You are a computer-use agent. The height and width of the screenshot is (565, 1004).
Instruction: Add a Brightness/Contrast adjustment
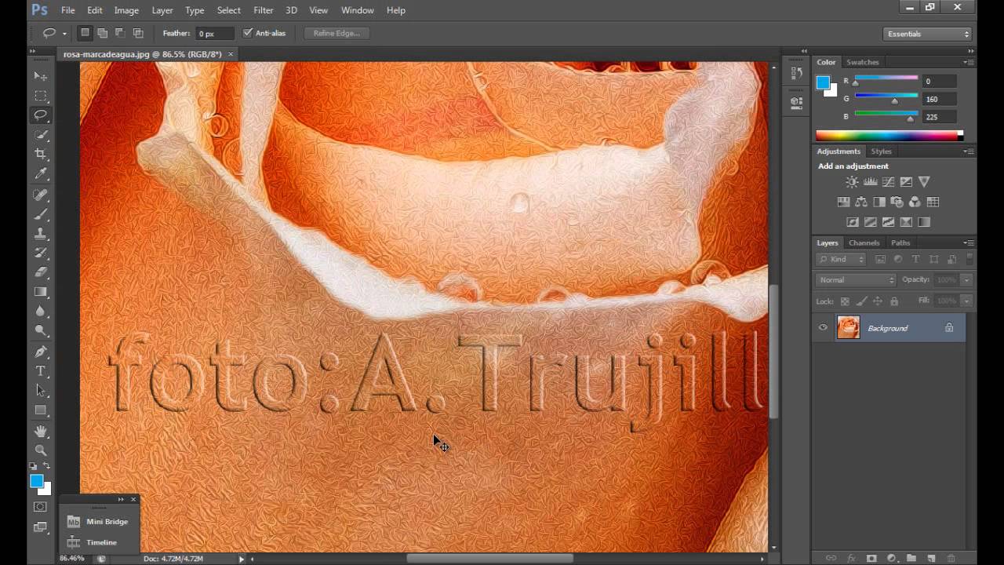pyautogui.click(x=852, y=182)
